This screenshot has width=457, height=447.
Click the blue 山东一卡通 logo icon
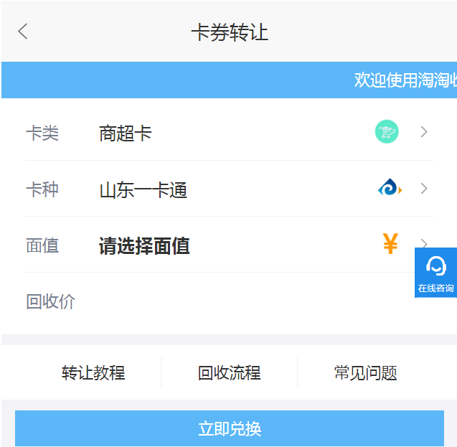[389, 189]
